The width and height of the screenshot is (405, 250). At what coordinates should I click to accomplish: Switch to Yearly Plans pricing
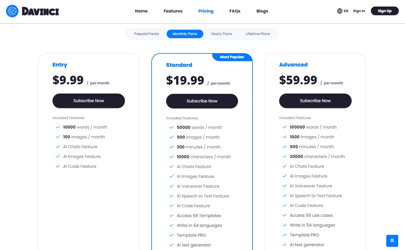tap(221, 34)
